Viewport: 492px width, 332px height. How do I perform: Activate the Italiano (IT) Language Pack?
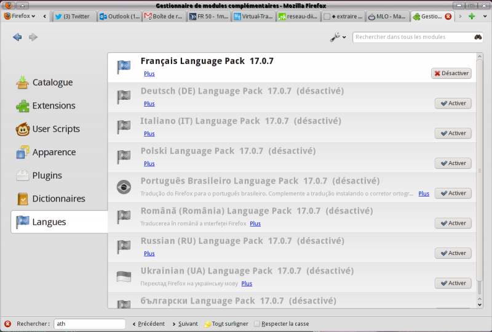(453, 133)
